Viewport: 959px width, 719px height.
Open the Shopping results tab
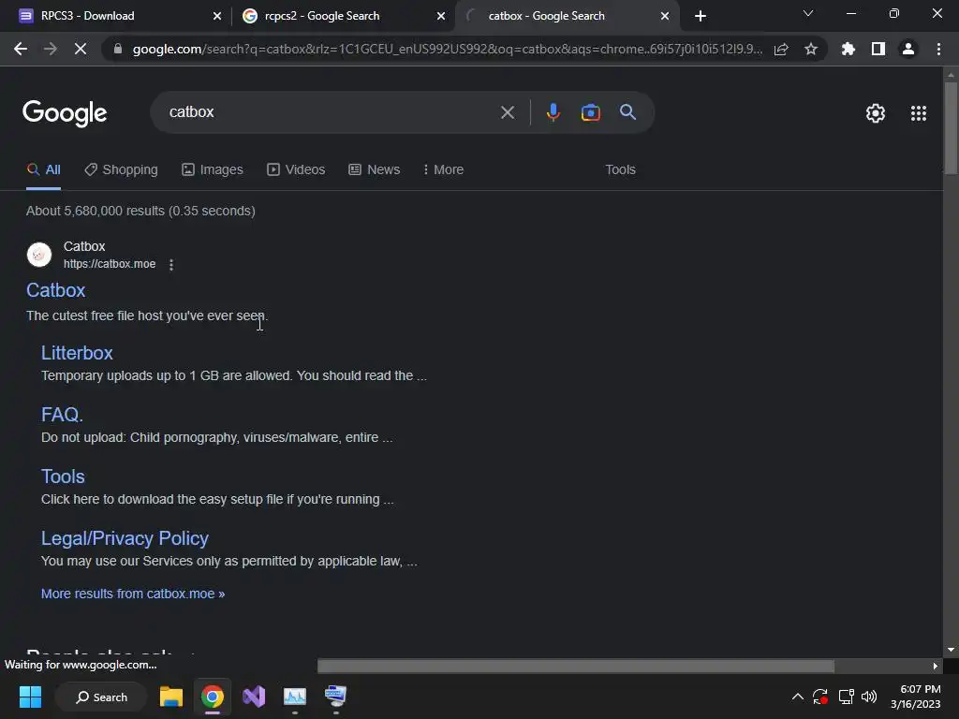[x=121, y=169]
